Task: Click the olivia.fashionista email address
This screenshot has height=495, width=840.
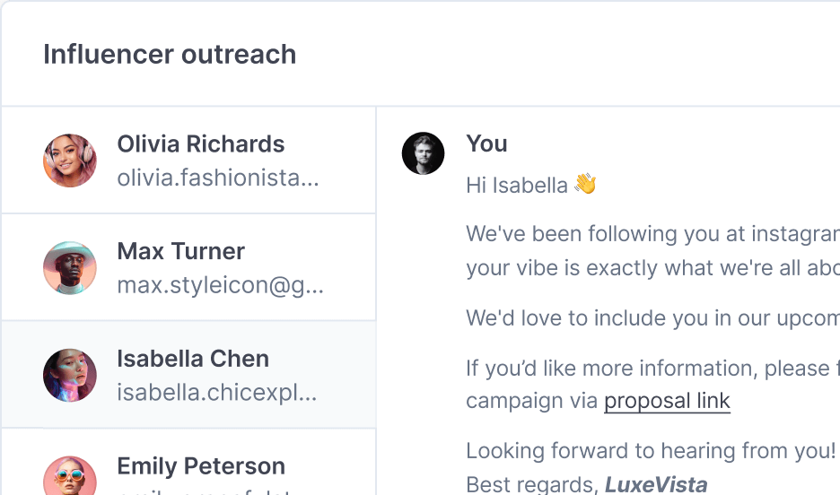Action: (x=217, y=178)
